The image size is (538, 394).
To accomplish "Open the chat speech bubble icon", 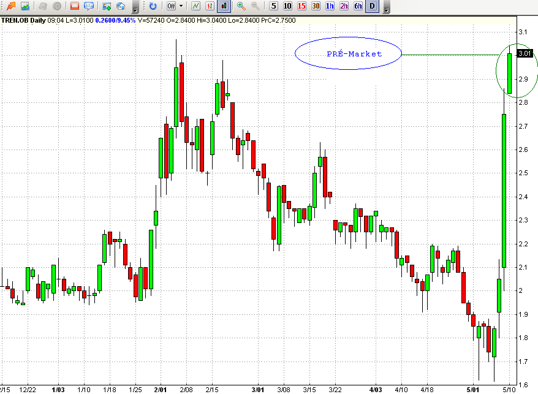I will point(89,6).
